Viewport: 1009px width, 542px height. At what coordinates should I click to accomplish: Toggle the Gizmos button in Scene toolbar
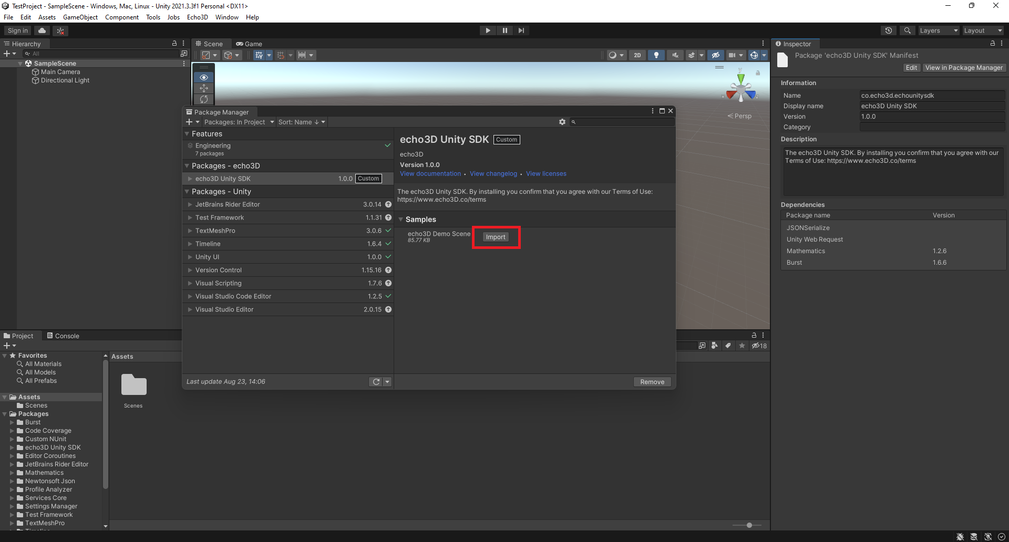(x=754, y=55)
